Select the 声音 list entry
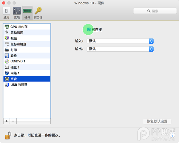179x143 pixels. click(27, 79)
